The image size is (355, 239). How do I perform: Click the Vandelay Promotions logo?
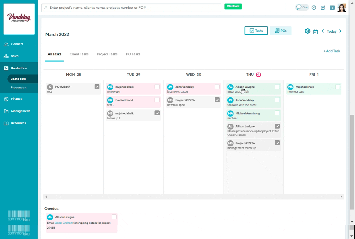coord(19,19)
